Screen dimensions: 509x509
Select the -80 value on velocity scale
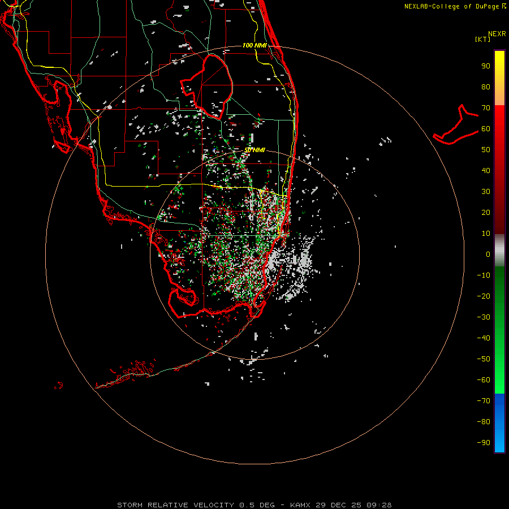[x=484, y=422]
